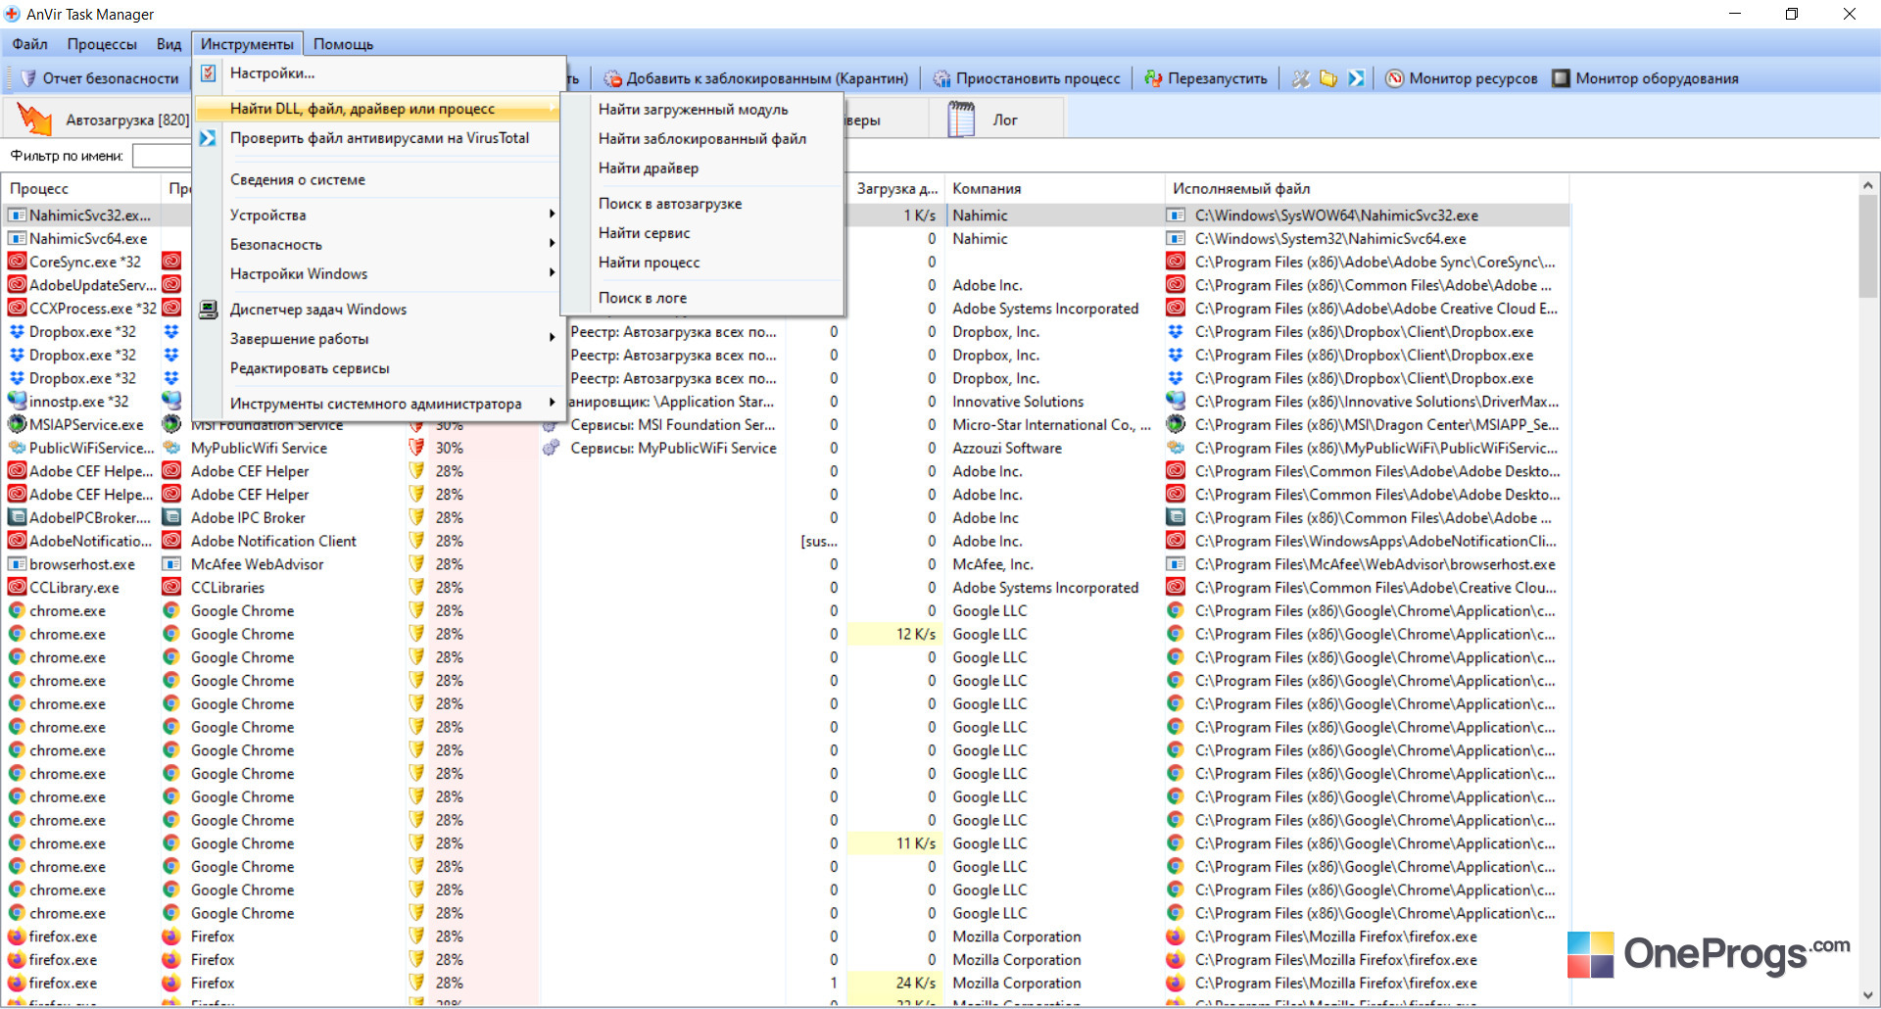
Task: Choose Найти драйвер in the submenu
Action: click(x=702, y=168)
